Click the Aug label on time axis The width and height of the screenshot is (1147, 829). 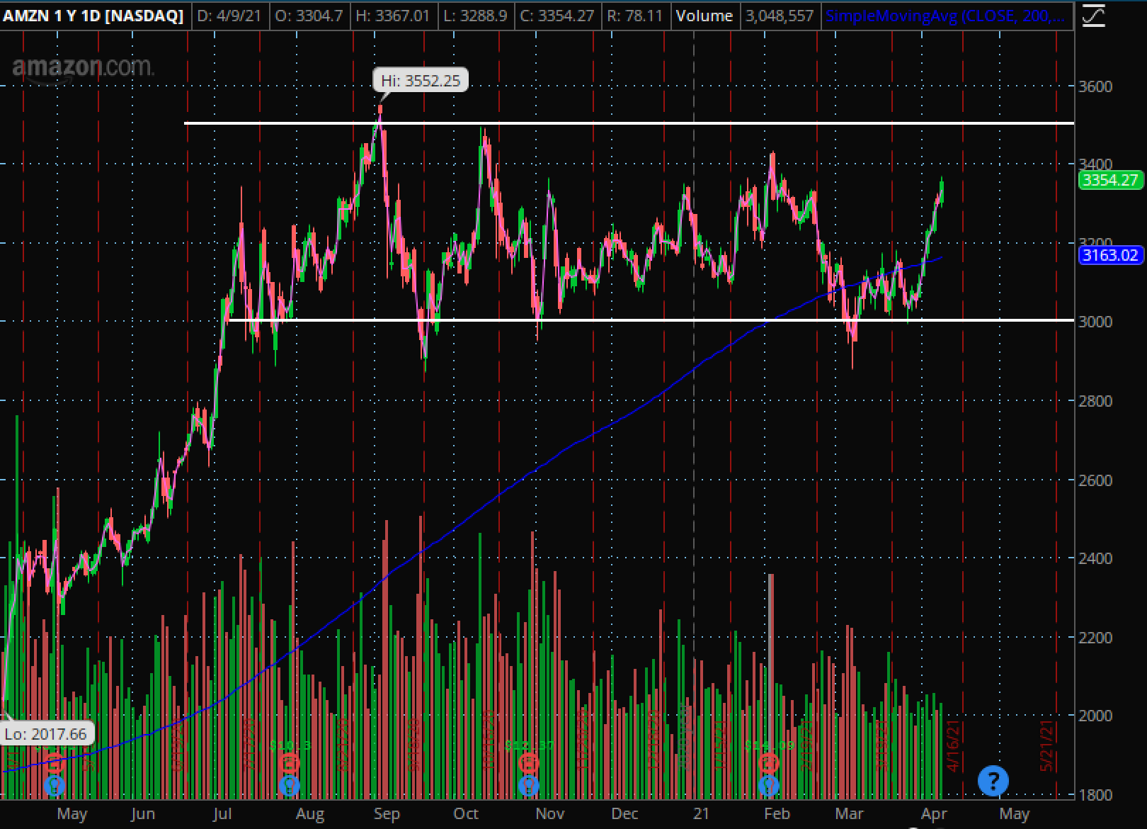coord(310,814)
